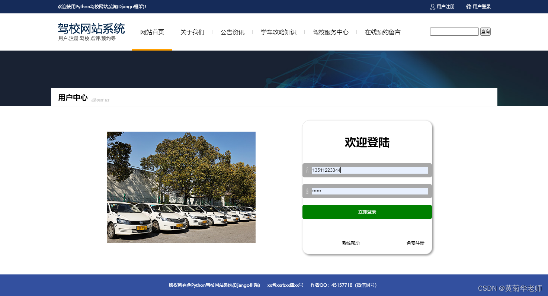Click the headset icon beside 用户登录
The width and height of the screenshot is (548, 296).
468,6
